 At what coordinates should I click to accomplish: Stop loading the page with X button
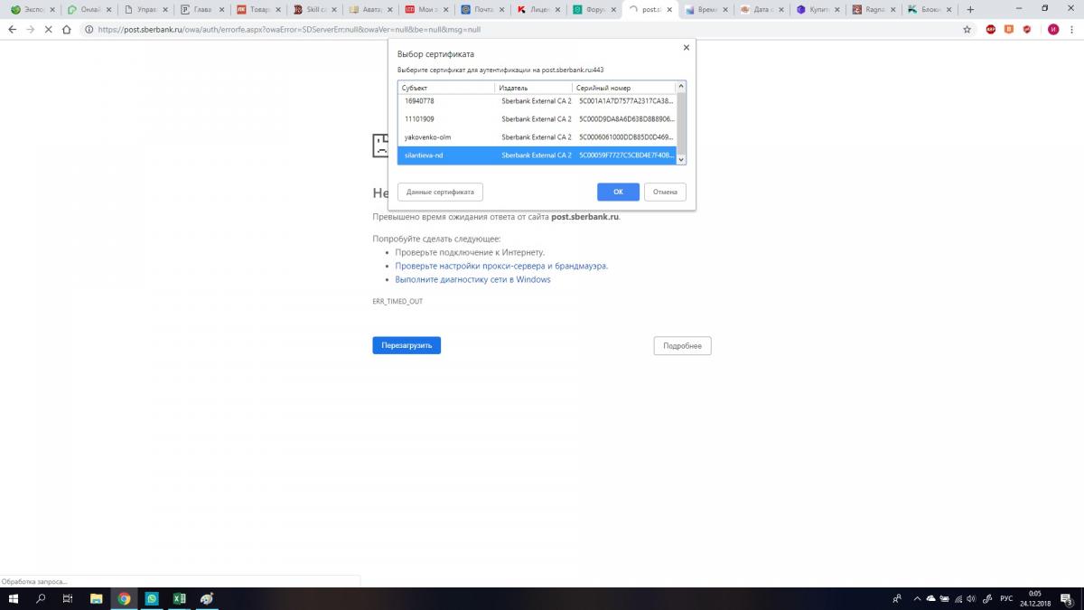point(48,29)
